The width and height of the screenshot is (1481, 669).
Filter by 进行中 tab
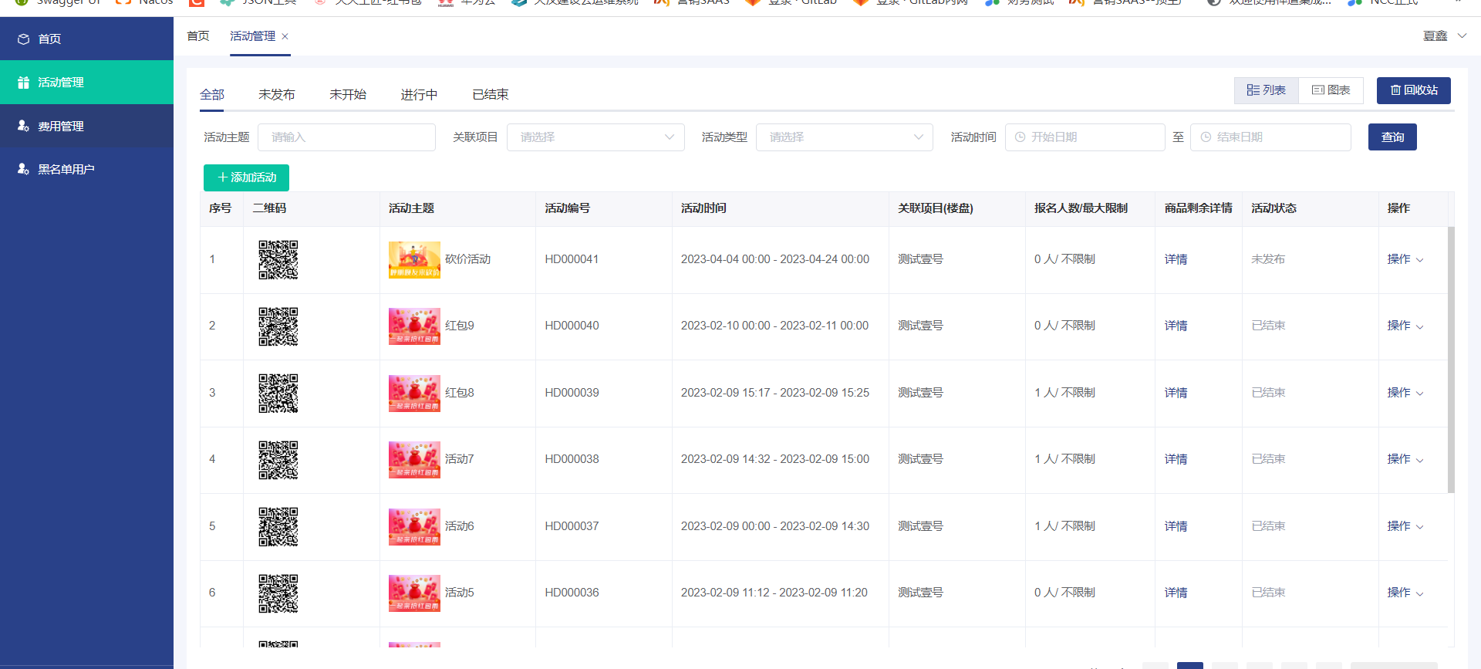(x=419, y=94)
